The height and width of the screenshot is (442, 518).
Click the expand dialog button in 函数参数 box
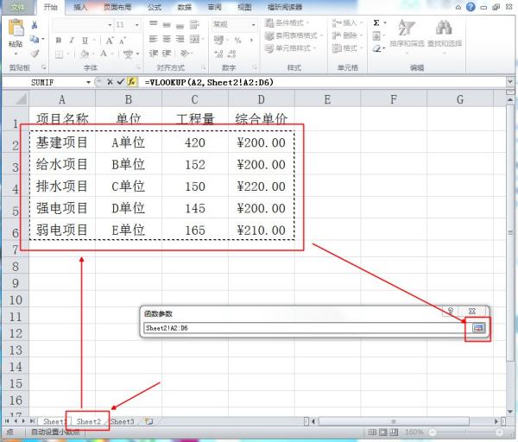[x=478, y=328]
